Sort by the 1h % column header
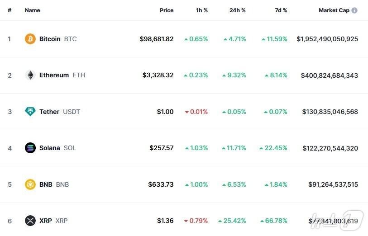Viewport: 368px width, 236px height. [202, 10]
